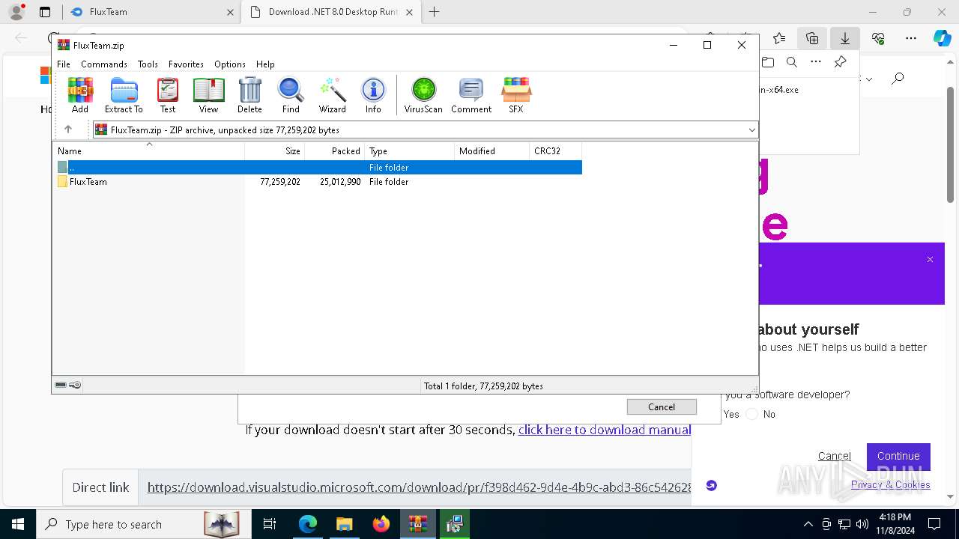Viewport: 959px width, 539px height.
Task: Search downloads via magnifier in downloads panel
Action: coord(791,62)
